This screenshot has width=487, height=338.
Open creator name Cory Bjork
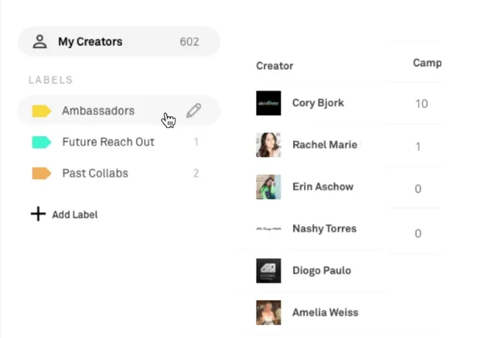(x=318, y=103)
